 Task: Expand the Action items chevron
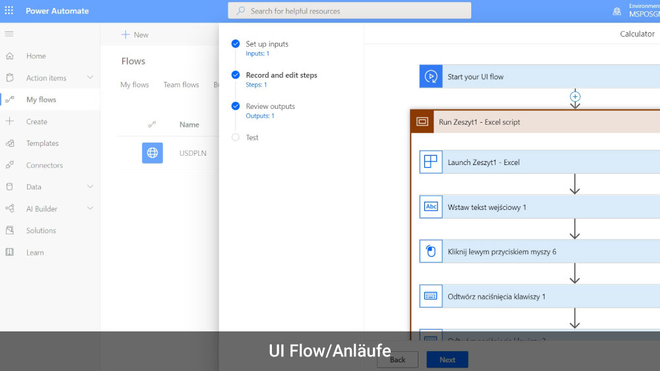coord(90,77)
